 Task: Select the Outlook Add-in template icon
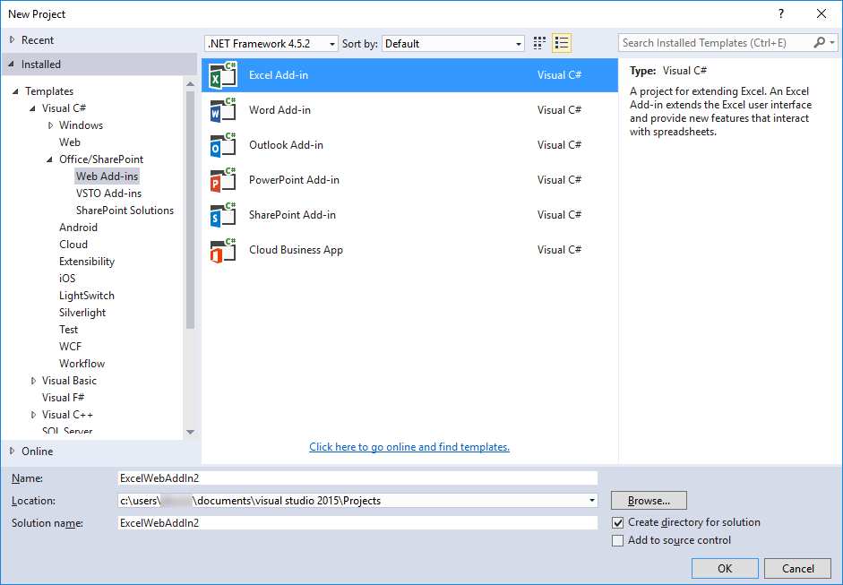click(x=222, y=145)
